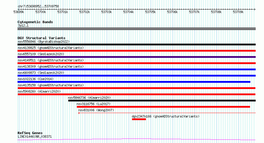Select the purple nsv6557109 variant bar

pyautogui.click(x=136, y=57)
